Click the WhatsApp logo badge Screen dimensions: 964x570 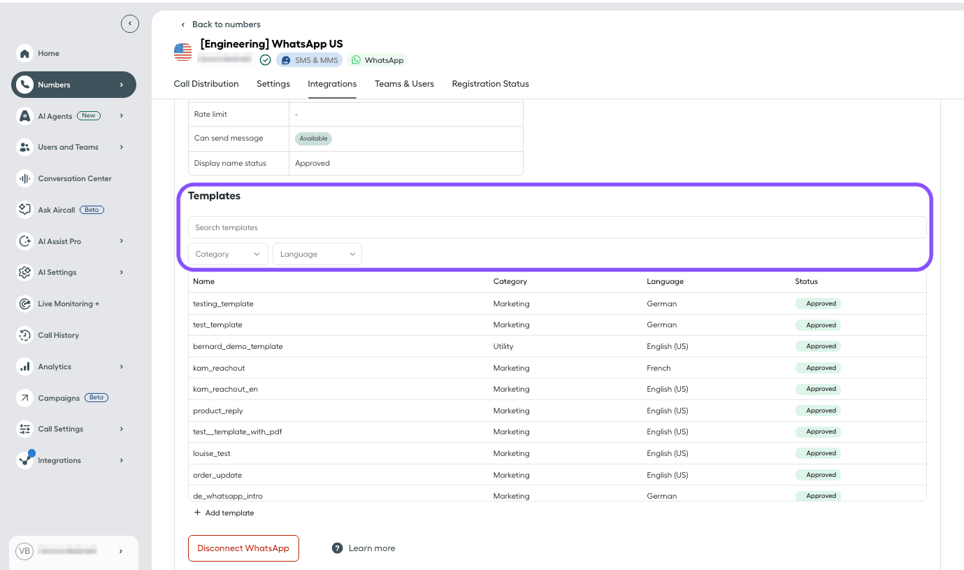[377, 60]
